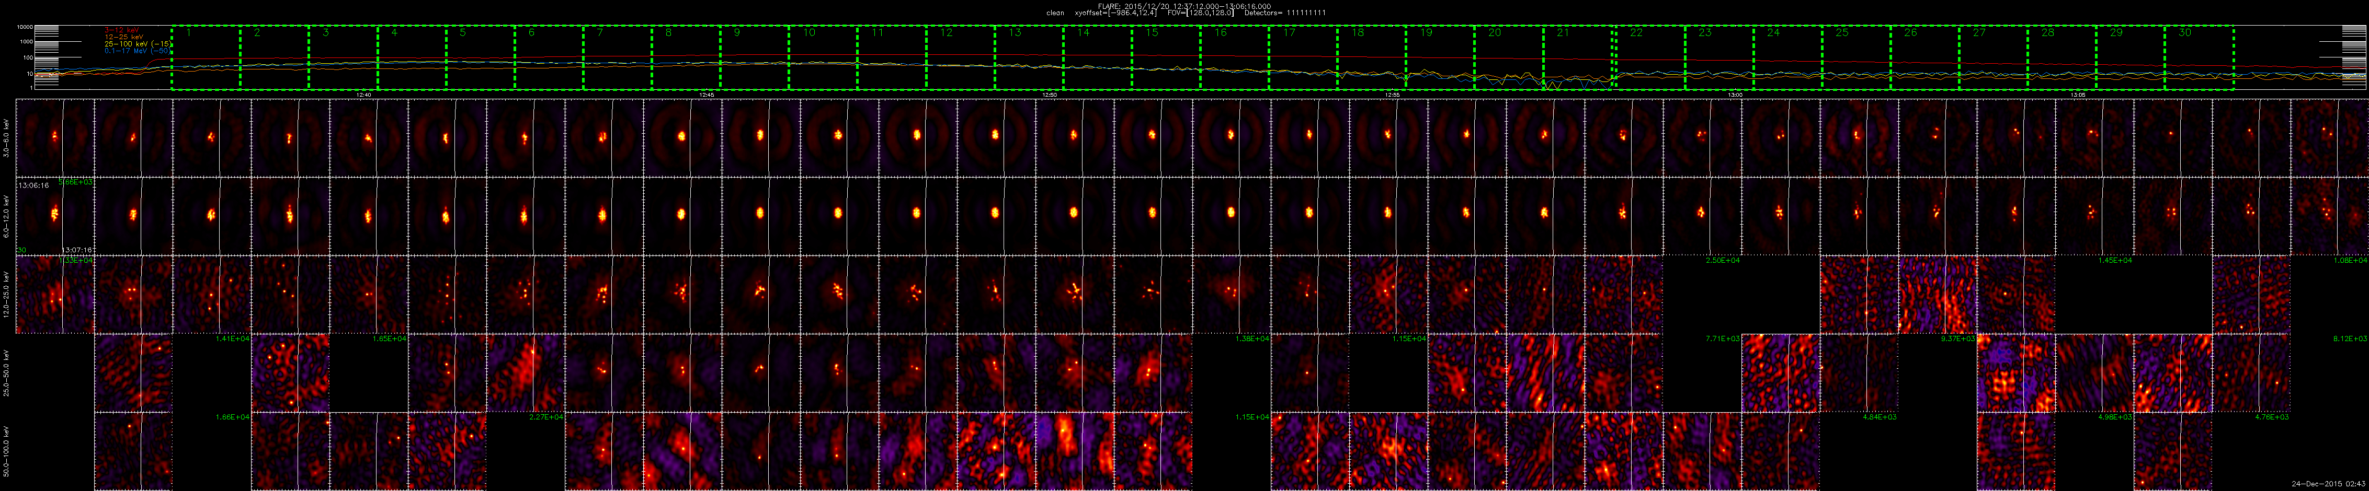The width and height of the screenshot is (2369, 491).
Task: Click the green 1.41E+04 value
Action: pyautogui.click(x=233, y=338)
